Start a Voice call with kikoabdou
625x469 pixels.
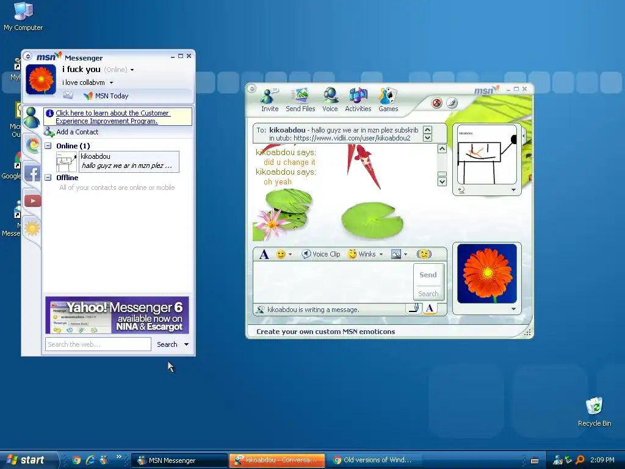coord(330,100)
